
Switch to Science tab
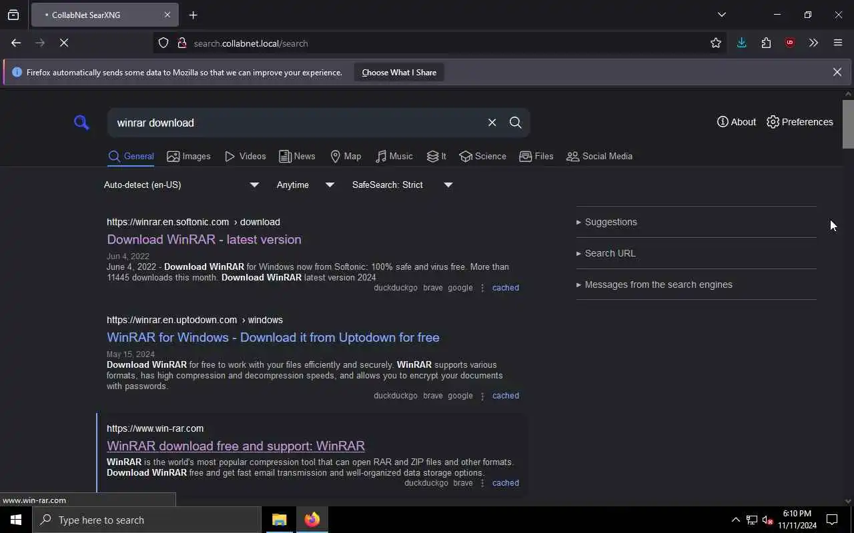click(483, 157)
